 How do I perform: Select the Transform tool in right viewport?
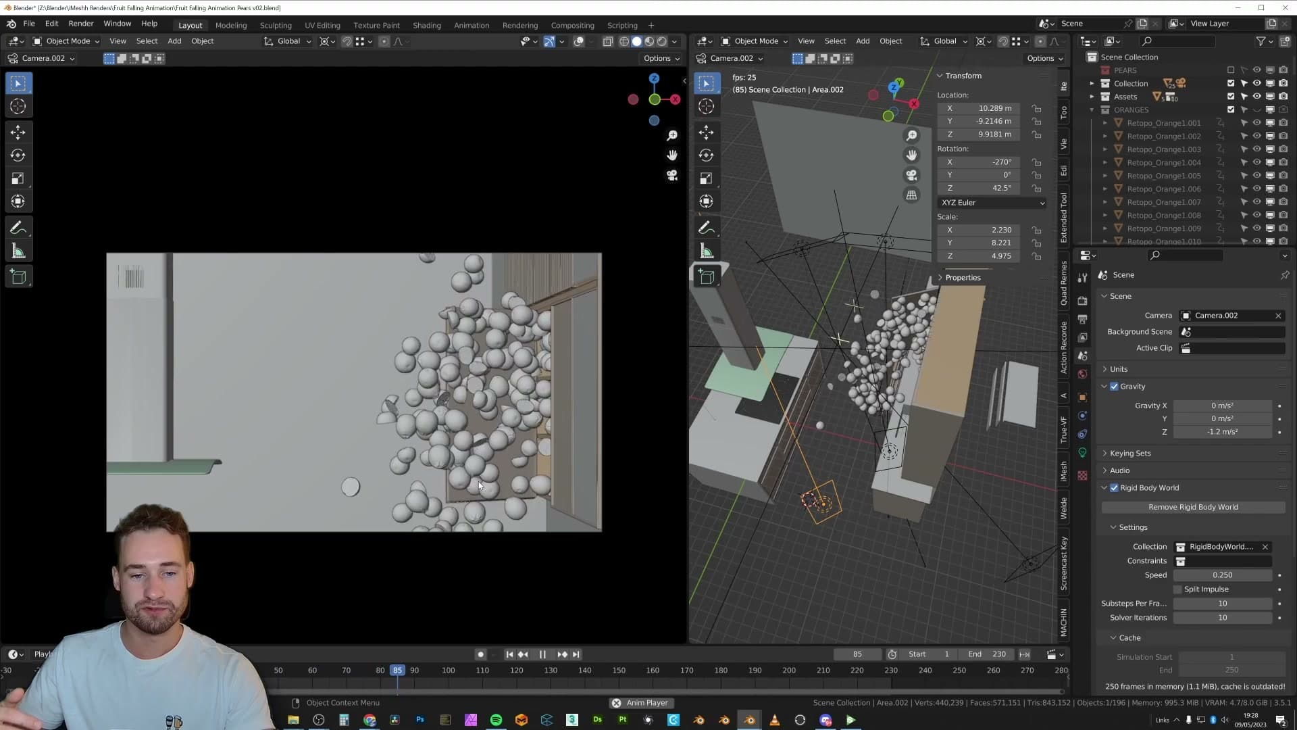point(706,201)
